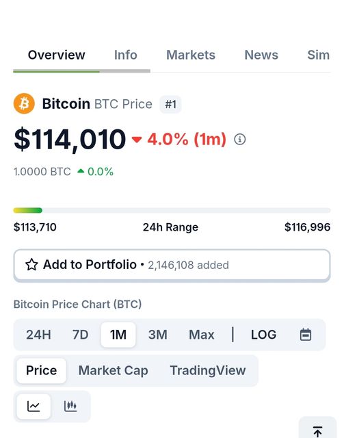
Task: Select the 7D chart timeframe
Action: (x=81, y=335)
